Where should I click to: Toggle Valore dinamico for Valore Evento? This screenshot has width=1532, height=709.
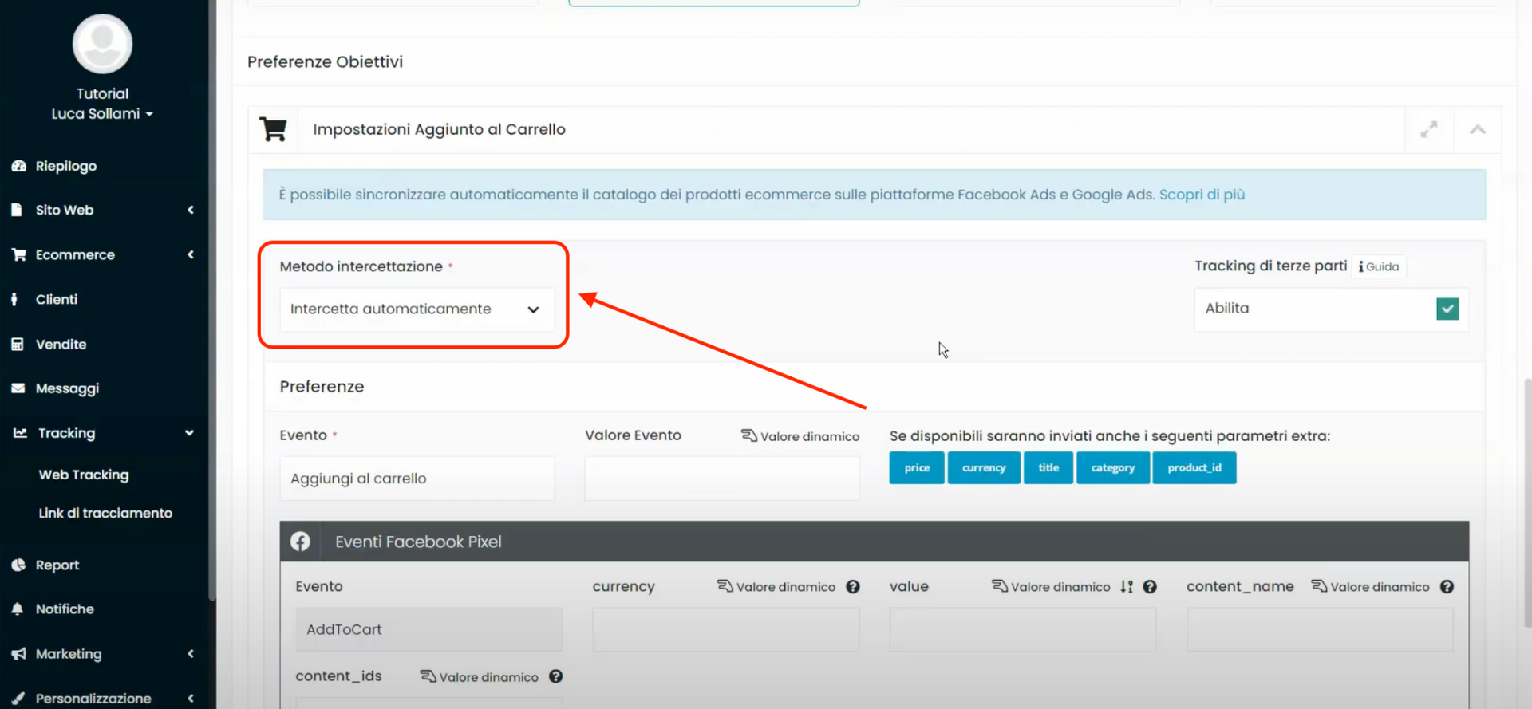click(x=800, y=436)
